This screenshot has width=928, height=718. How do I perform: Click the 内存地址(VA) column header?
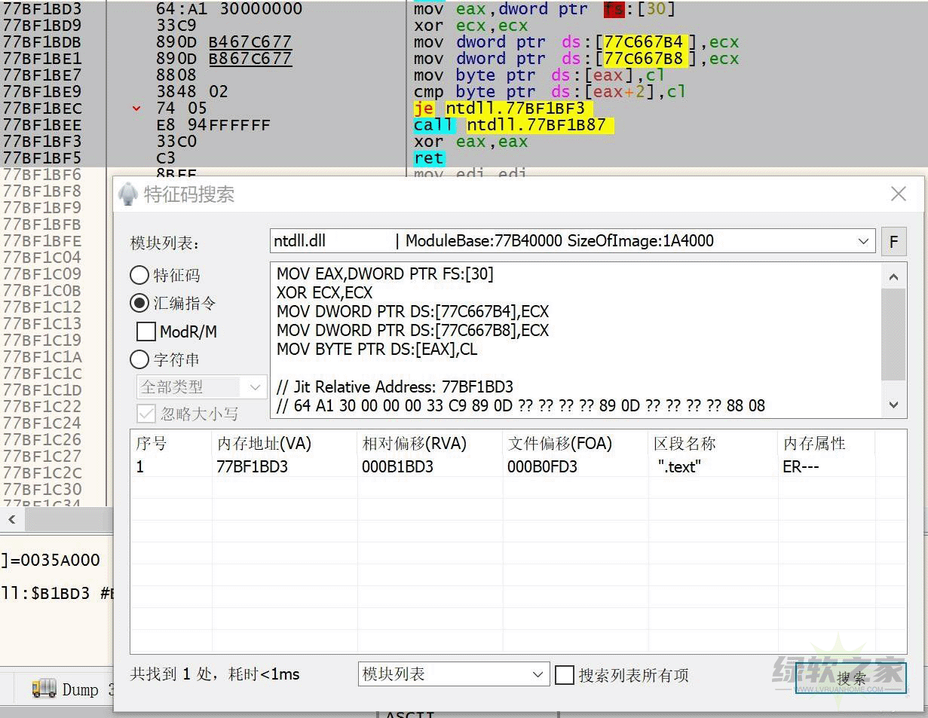264,444
